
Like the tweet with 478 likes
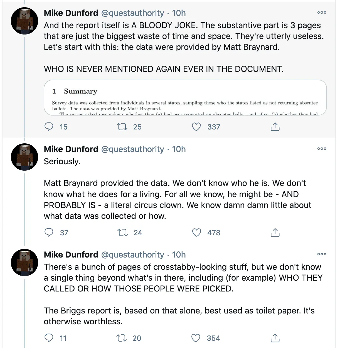pyautogui.click(x=197, y=232)
